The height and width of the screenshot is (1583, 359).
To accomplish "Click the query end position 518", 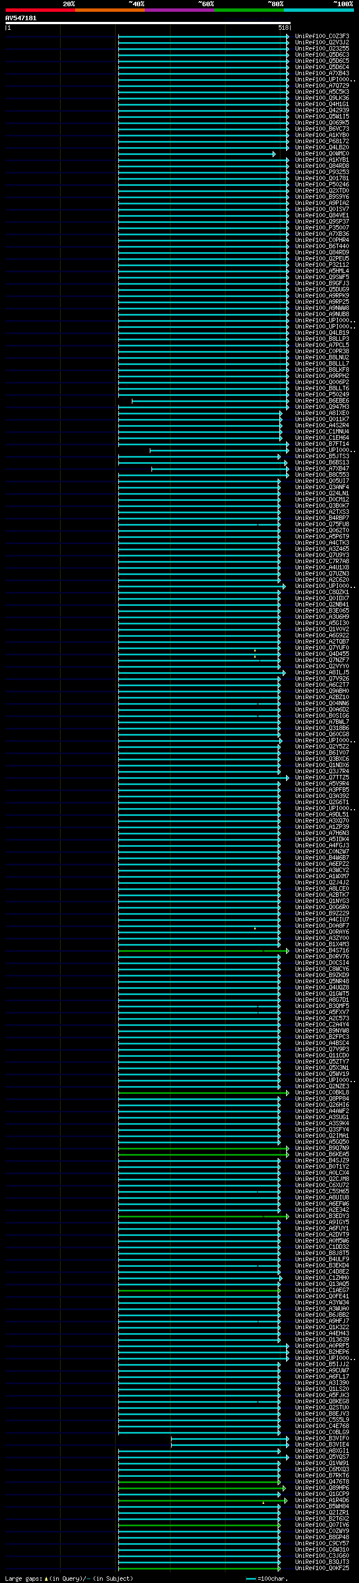I will [x=283, y=28].
